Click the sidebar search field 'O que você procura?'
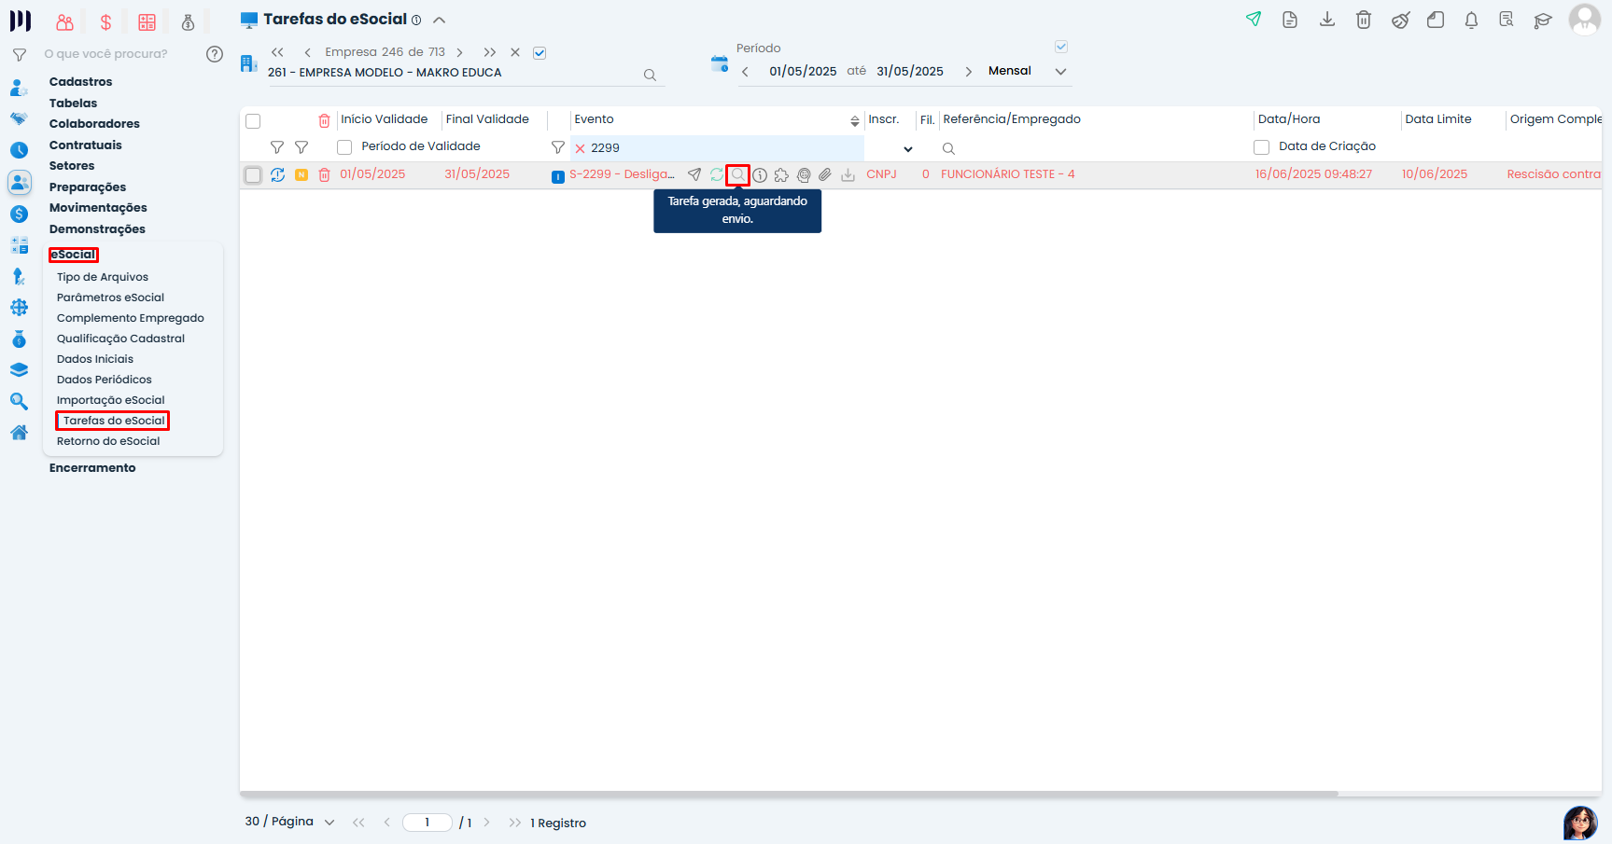 click(x=105, y=54)
